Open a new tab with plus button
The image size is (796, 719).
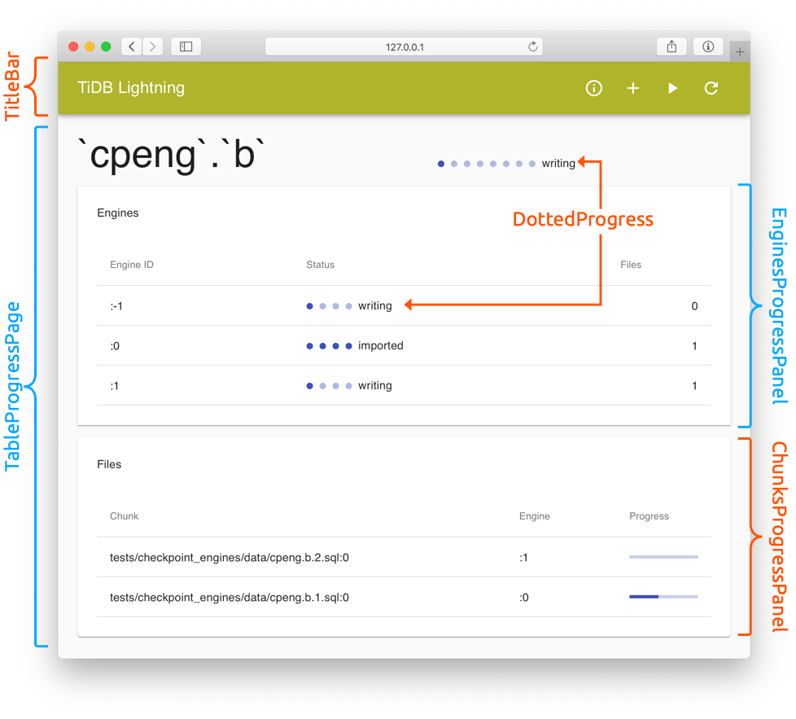tap(740, 52)
